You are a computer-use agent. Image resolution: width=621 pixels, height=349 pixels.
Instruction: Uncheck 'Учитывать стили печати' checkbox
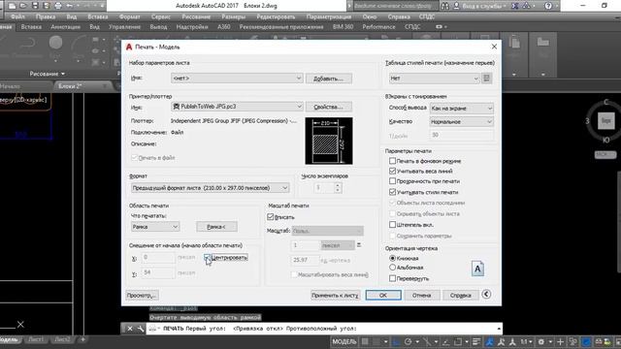392,192
